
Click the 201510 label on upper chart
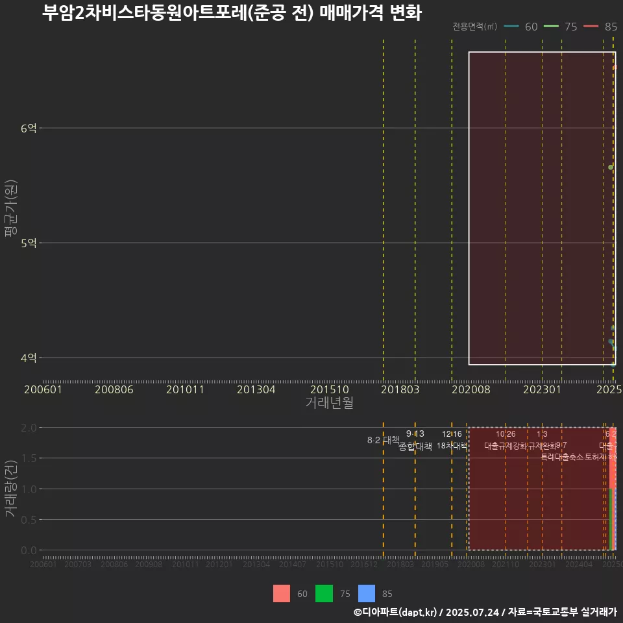pyautogui.click(x=330, y=389)
